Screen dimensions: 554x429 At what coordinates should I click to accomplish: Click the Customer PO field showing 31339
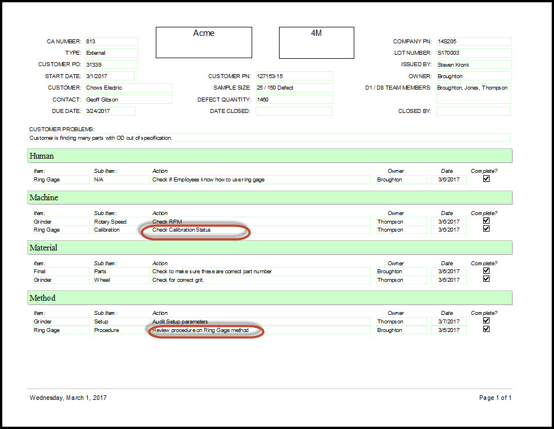point(111,64)
